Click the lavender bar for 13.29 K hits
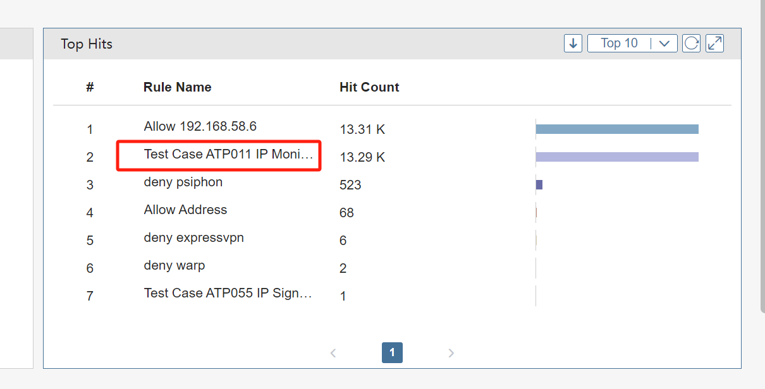This screenshot has width=765, height=389. click(x=616, y=157)
